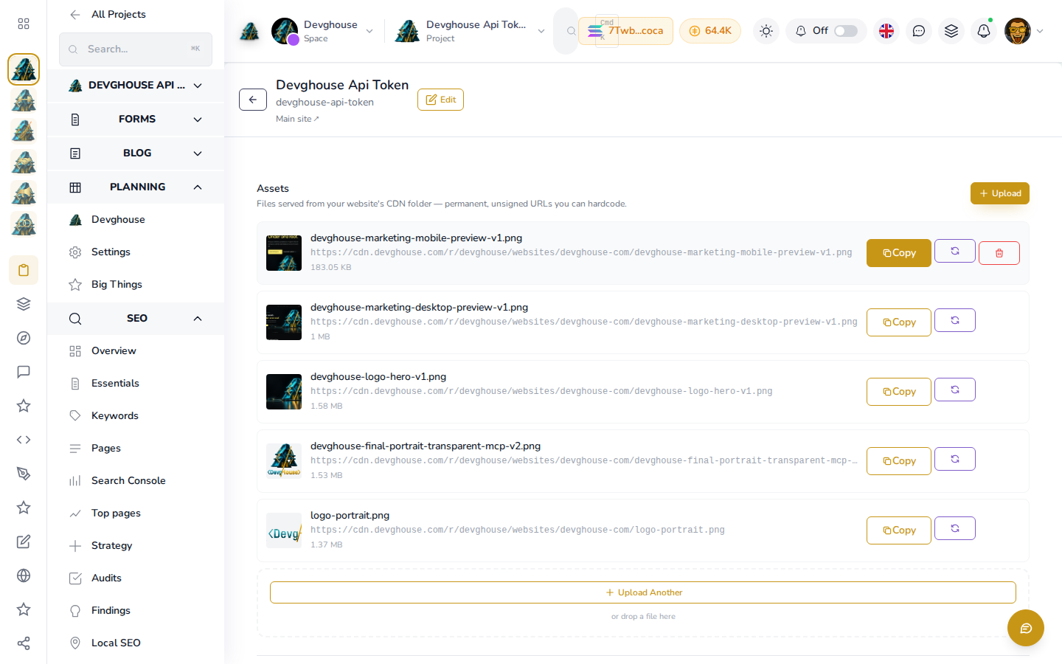Open Search Console item
The image size is (1062, 664).
click(x=136, y=480)
